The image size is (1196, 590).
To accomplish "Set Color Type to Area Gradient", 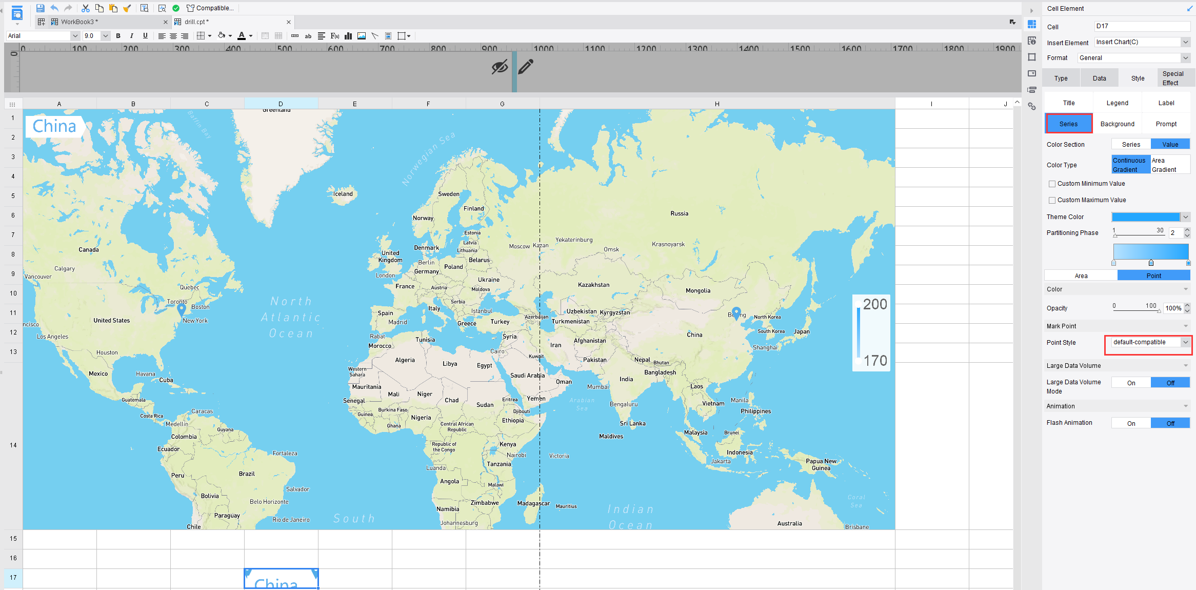I will coord(1170,165).
